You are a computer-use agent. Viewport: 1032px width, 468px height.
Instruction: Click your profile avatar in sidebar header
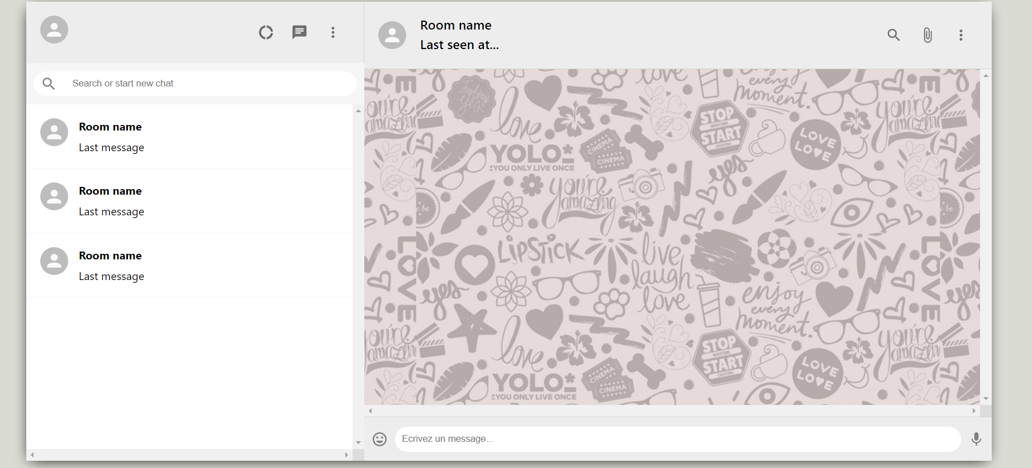coord(54,30)
